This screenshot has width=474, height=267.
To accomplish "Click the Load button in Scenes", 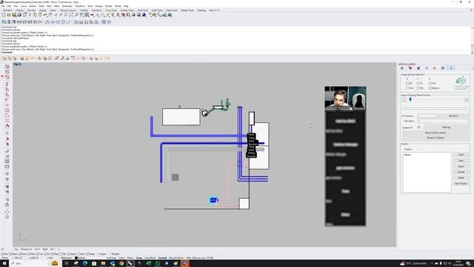I will pyautogui.click(x=461, y=155).
